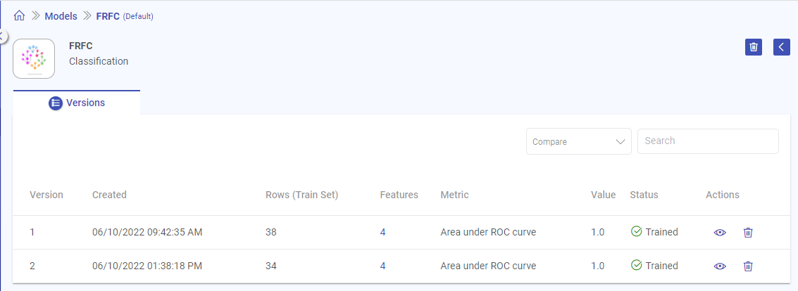798x291 pixels.
Task: Click the Versions tab list icon
Action: (x=56, y=103)
